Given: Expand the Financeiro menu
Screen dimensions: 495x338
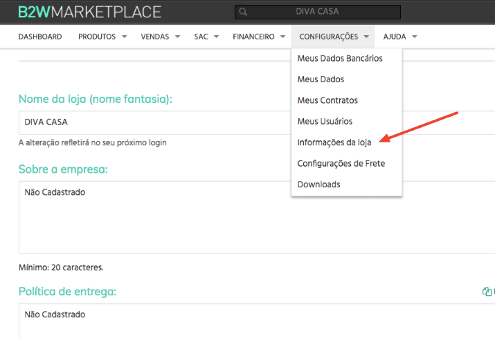Looking at the screenshot, I should click(259, 37).
